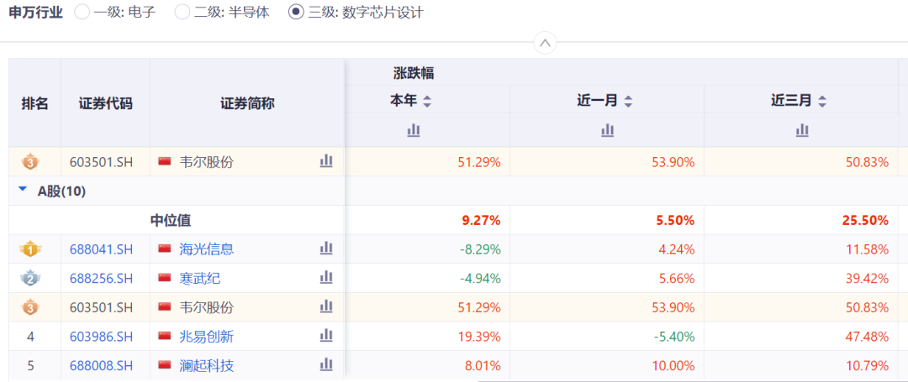Screen dimensions: 908x382
Task: Click gold rank 1 medal for 海光信息
Action: click(x=30, y=249)
